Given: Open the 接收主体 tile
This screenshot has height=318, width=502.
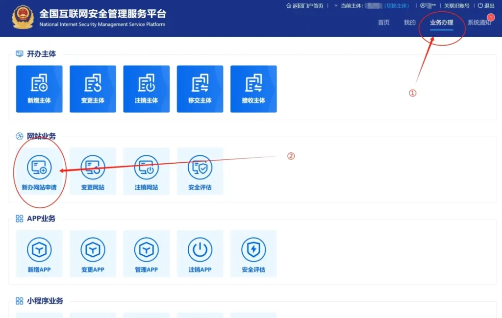Looking at the screenshot, I should (x=253, y=89).
